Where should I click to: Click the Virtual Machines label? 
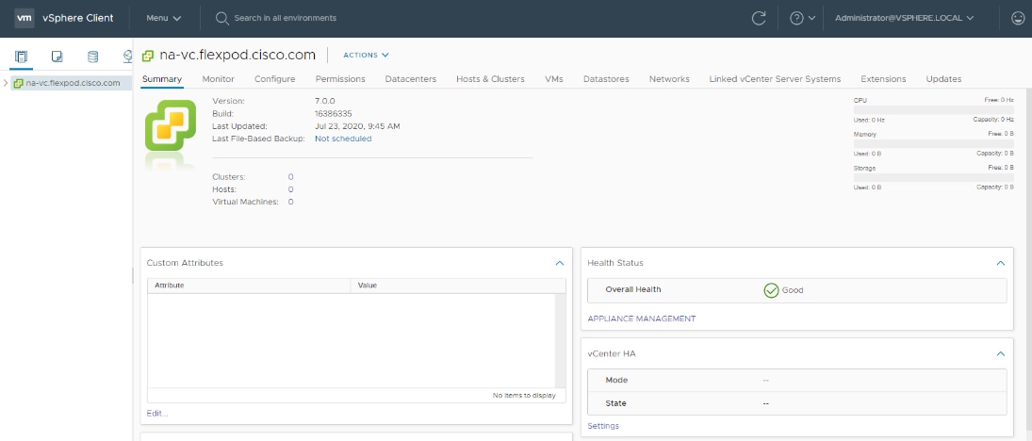(245, 202)
